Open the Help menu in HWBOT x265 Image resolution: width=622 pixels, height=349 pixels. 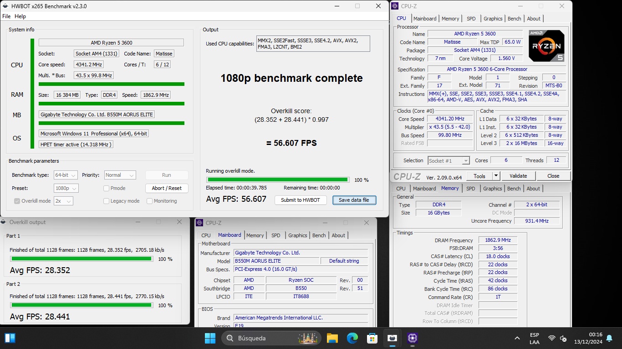tap(20, 16)
